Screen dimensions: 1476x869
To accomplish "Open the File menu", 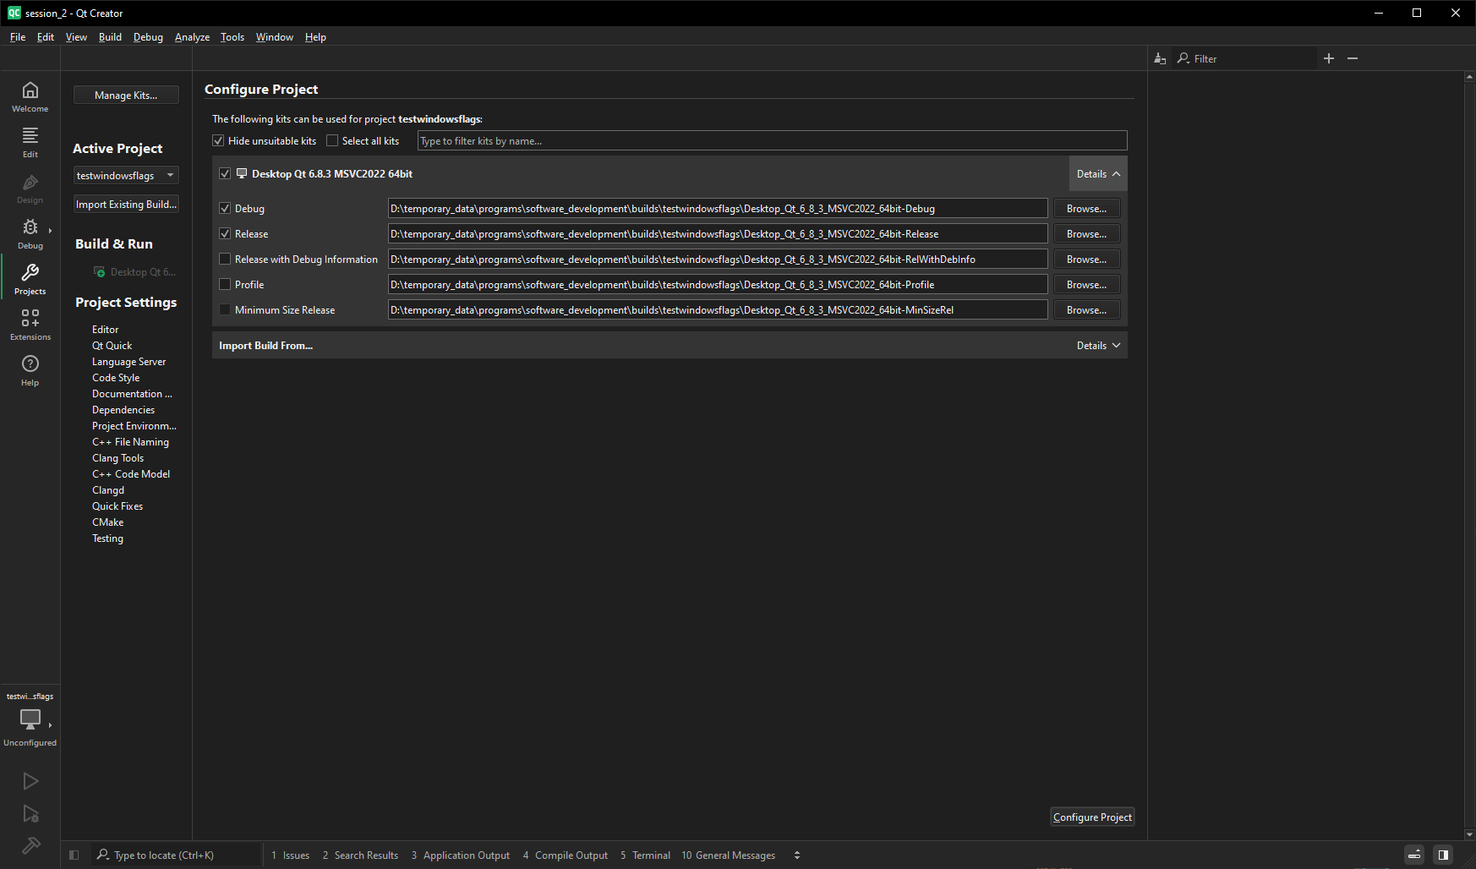I will coord(18,36).
